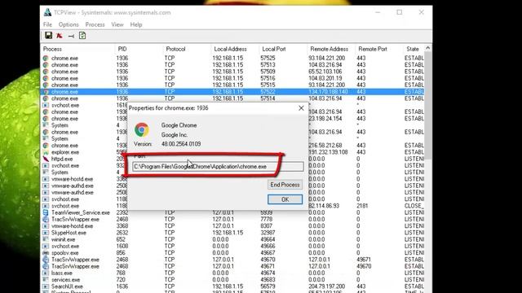The height and width of the screenshot is (293, 522).
Task: Click the svchost.exe icon on the port 49666 row
Action: [46, 246]
